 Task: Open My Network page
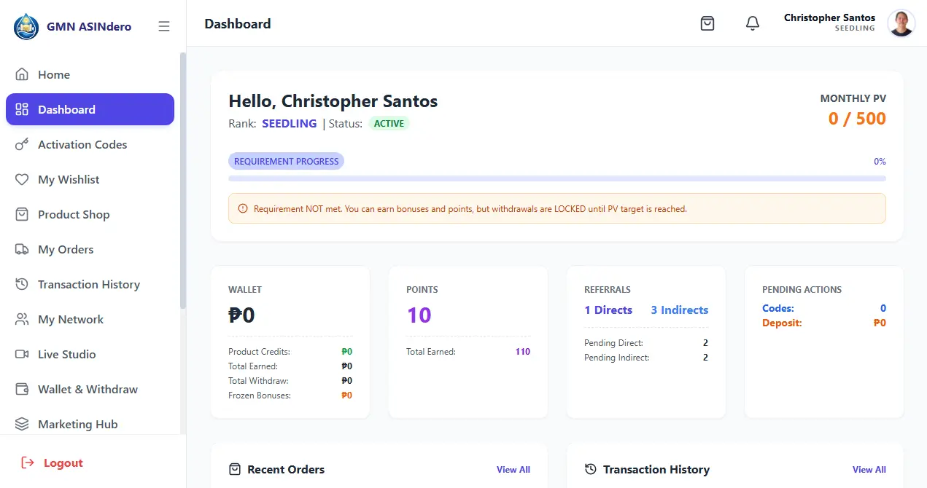(90, 319)
